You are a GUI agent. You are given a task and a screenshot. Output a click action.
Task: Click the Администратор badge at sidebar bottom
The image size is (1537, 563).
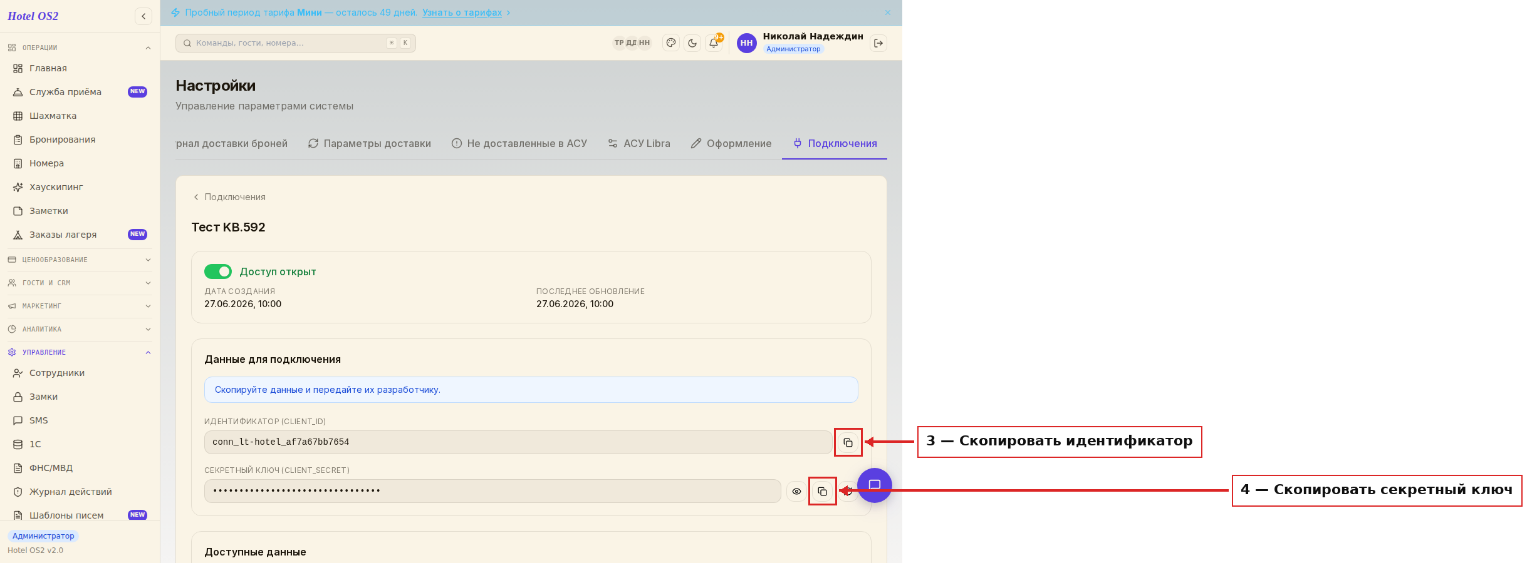click(43, 536)
